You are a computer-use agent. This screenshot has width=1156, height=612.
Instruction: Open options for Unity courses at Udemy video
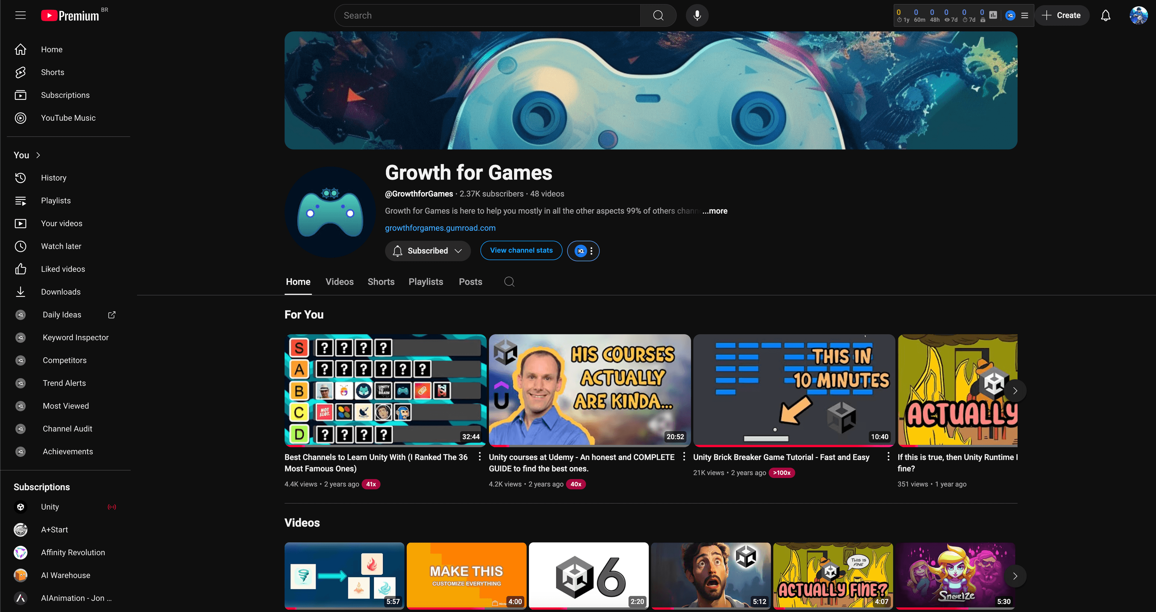pos(684,457)
